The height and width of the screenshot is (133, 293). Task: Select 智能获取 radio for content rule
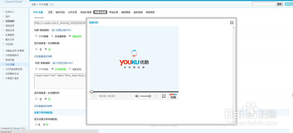pos(70,69)
